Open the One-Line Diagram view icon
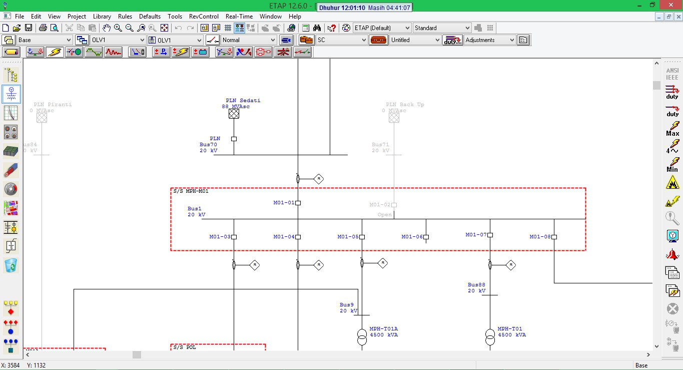Viewport: 683px width, 370px height. (x=11, y=94)
